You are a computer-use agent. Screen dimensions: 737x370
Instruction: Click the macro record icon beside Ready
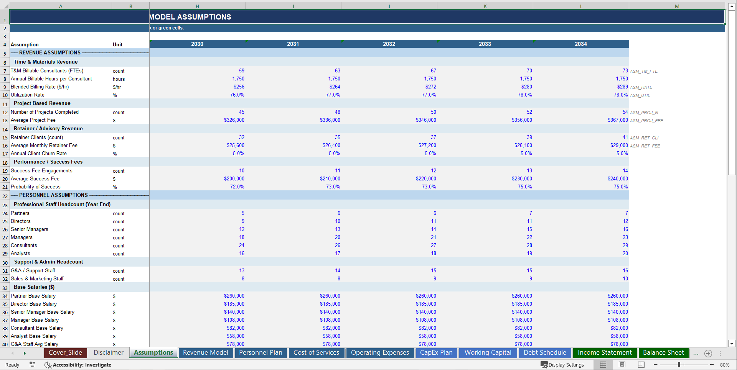tap(33, 365)
